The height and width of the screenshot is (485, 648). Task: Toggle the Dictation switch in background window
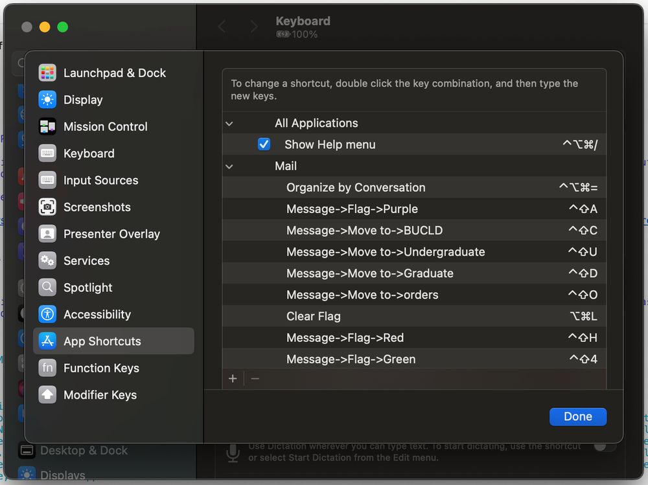(x=605, y=447)
